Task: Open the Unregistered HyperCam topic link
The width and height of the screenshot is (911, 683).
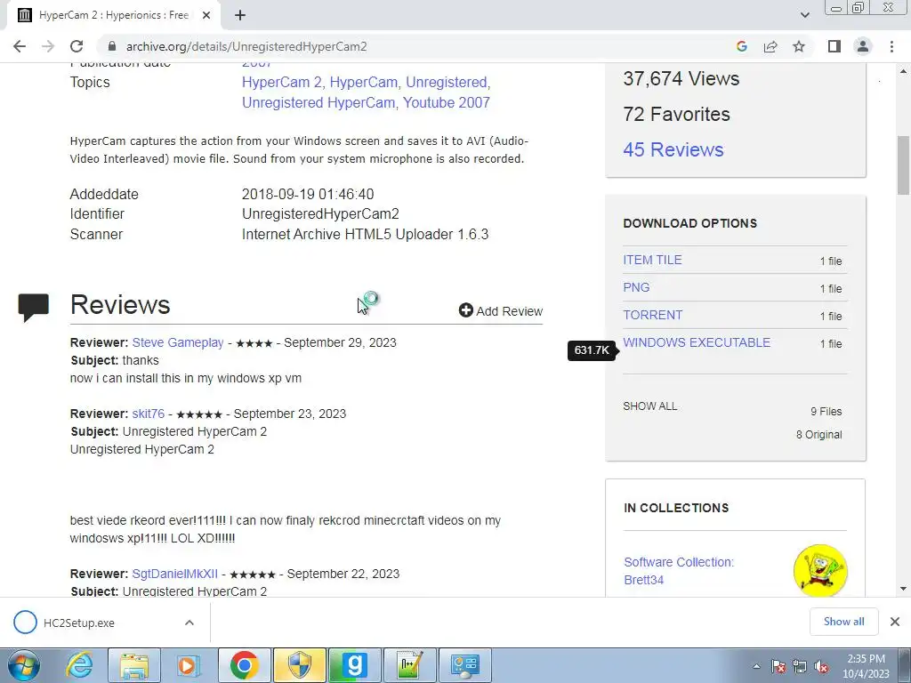Action: pyautogui.click(x=318, y=102)
